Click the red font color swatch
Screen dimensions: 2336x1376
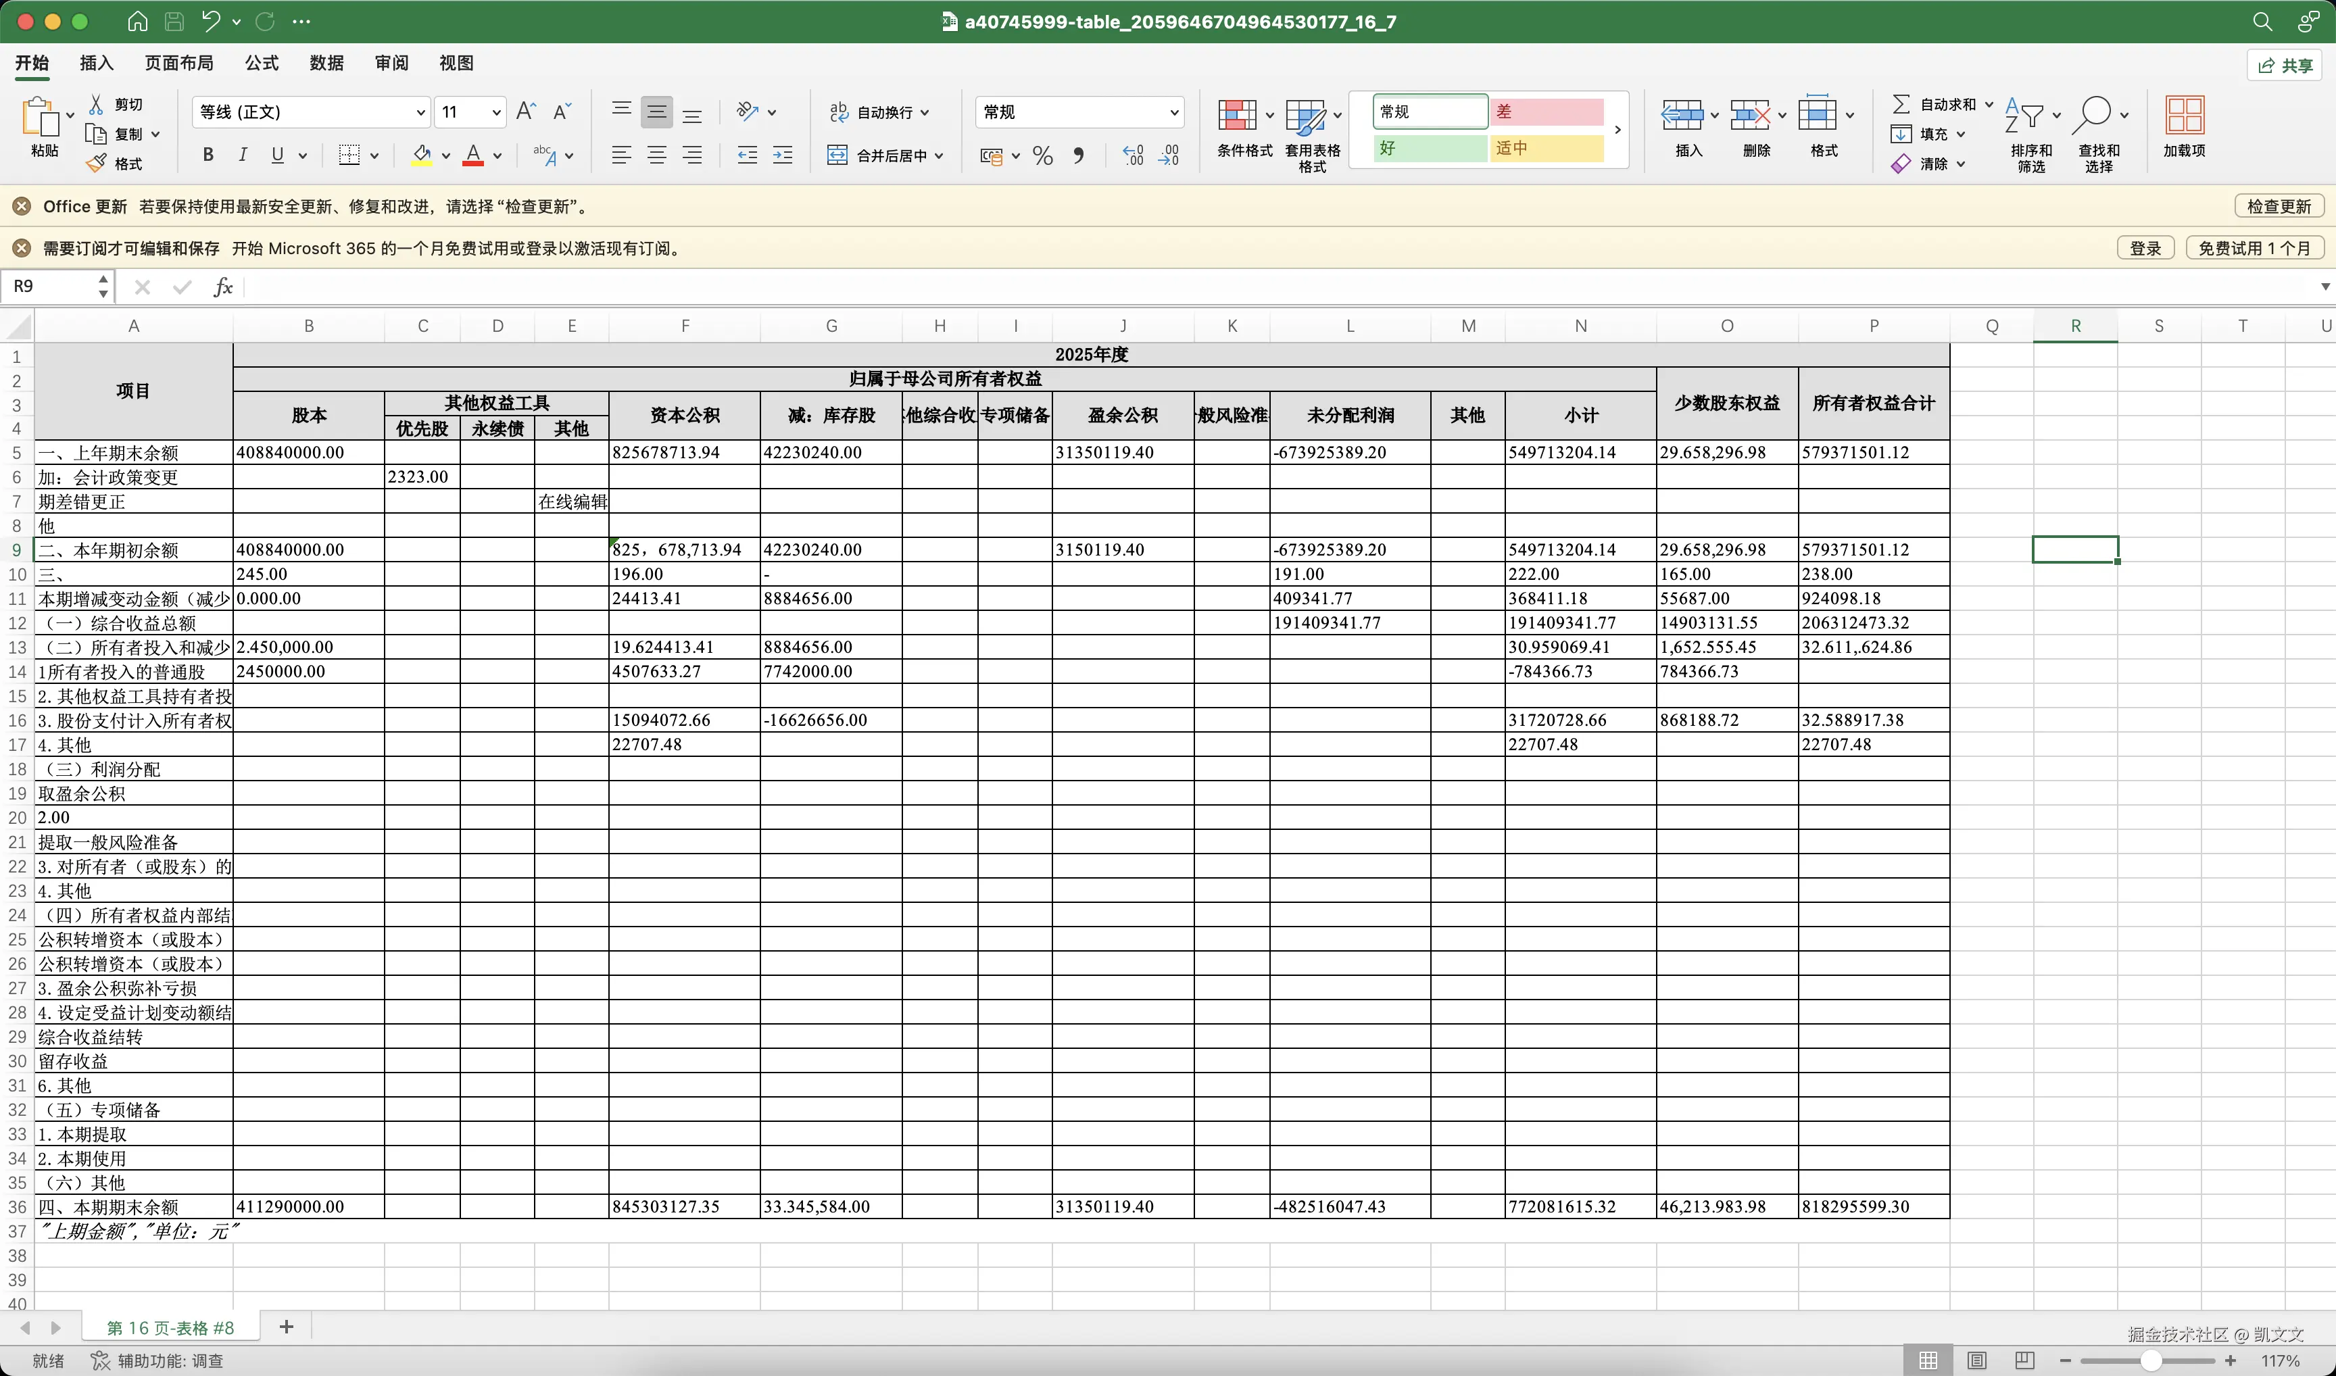(473, 155)
